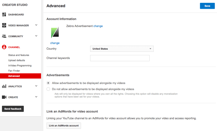Click the blue Save button
Viewport: 217px width, 131px height.
207,6
